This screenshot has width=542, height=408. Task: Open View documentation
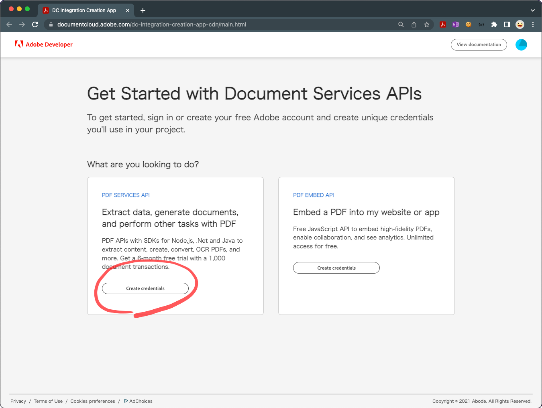tap(479, 45)
